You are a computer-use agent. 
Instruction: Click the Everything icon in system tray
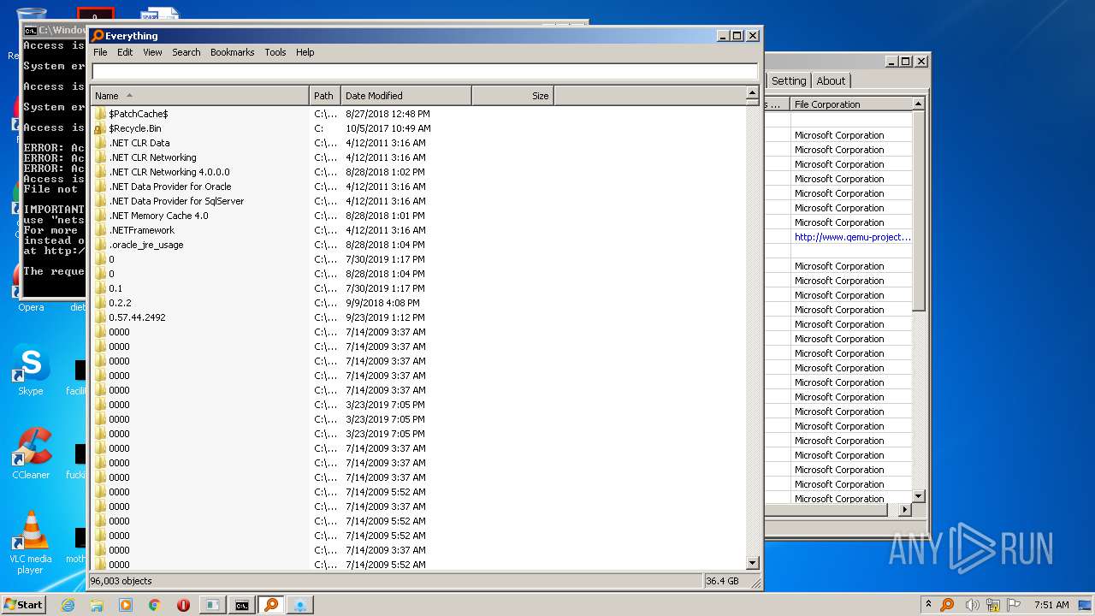(947, 605)
